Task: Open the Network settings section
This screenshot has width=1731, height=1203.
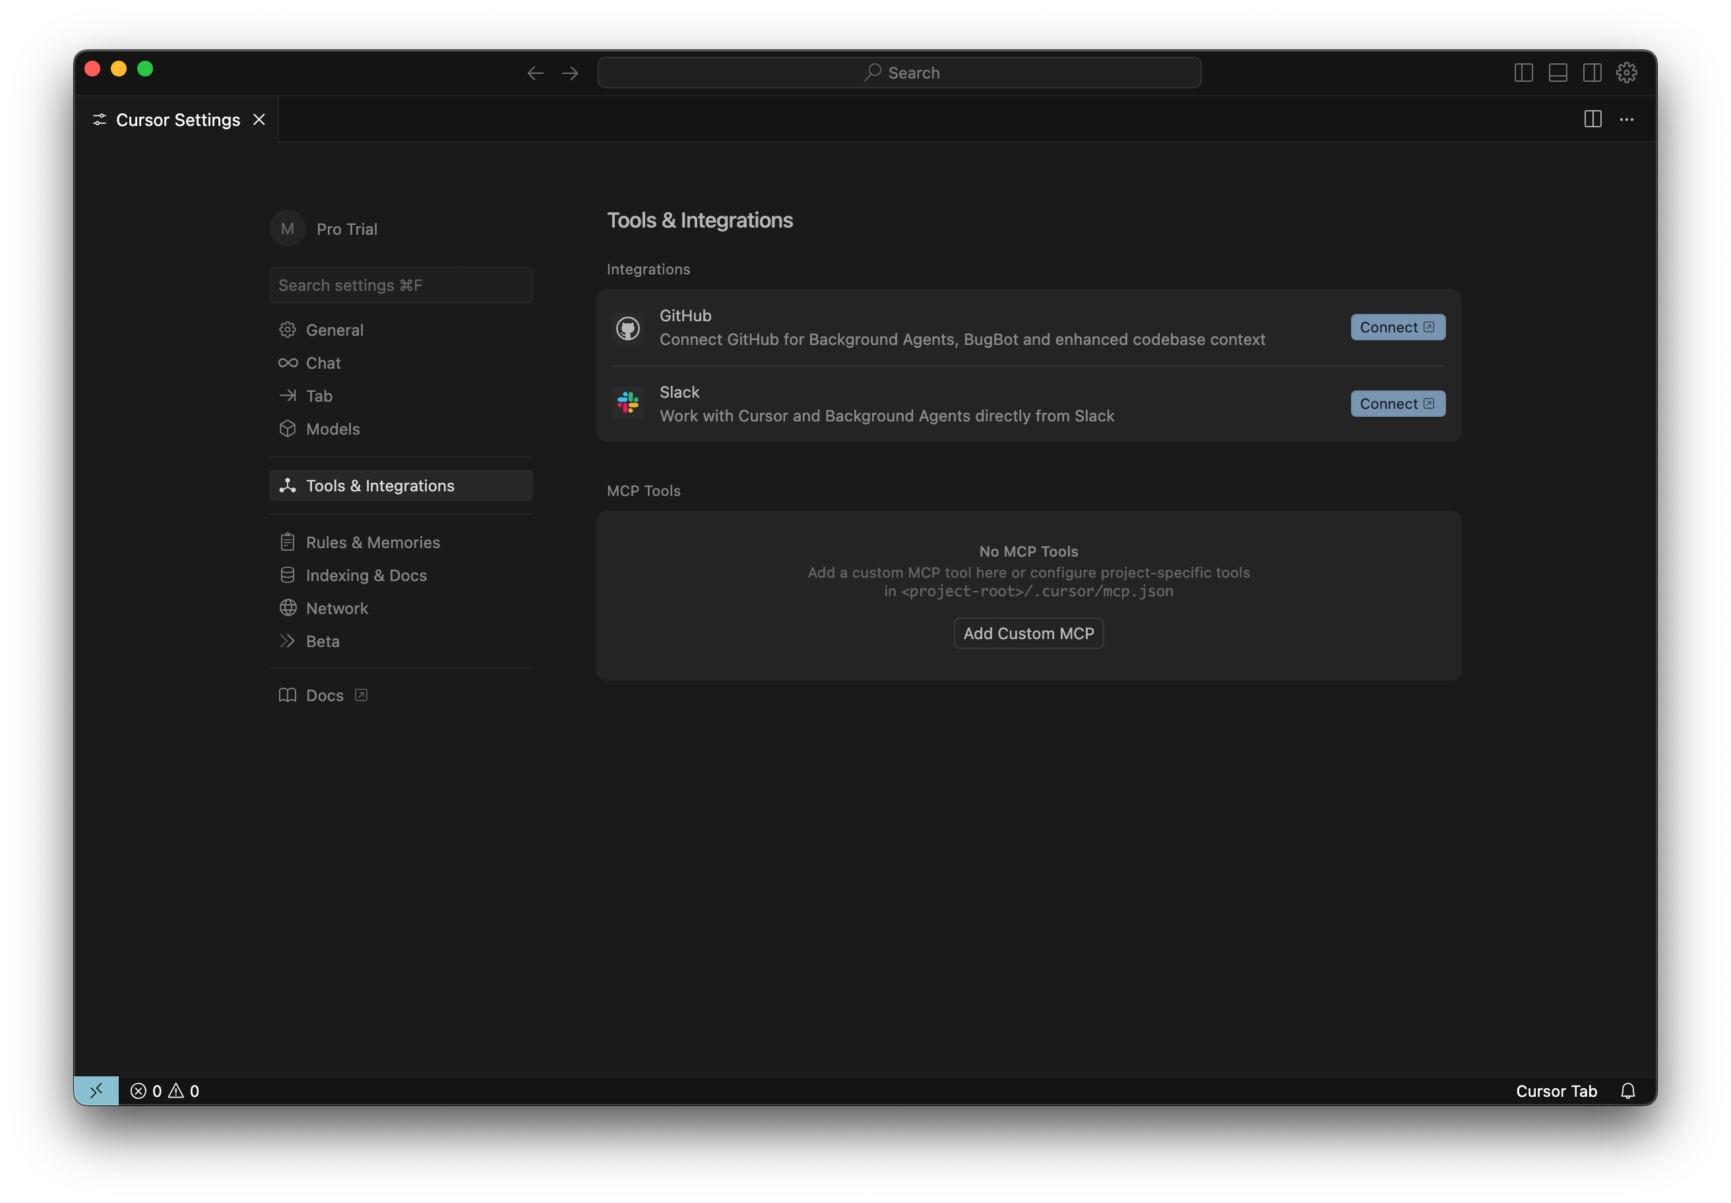Action: tap(400, 608)
